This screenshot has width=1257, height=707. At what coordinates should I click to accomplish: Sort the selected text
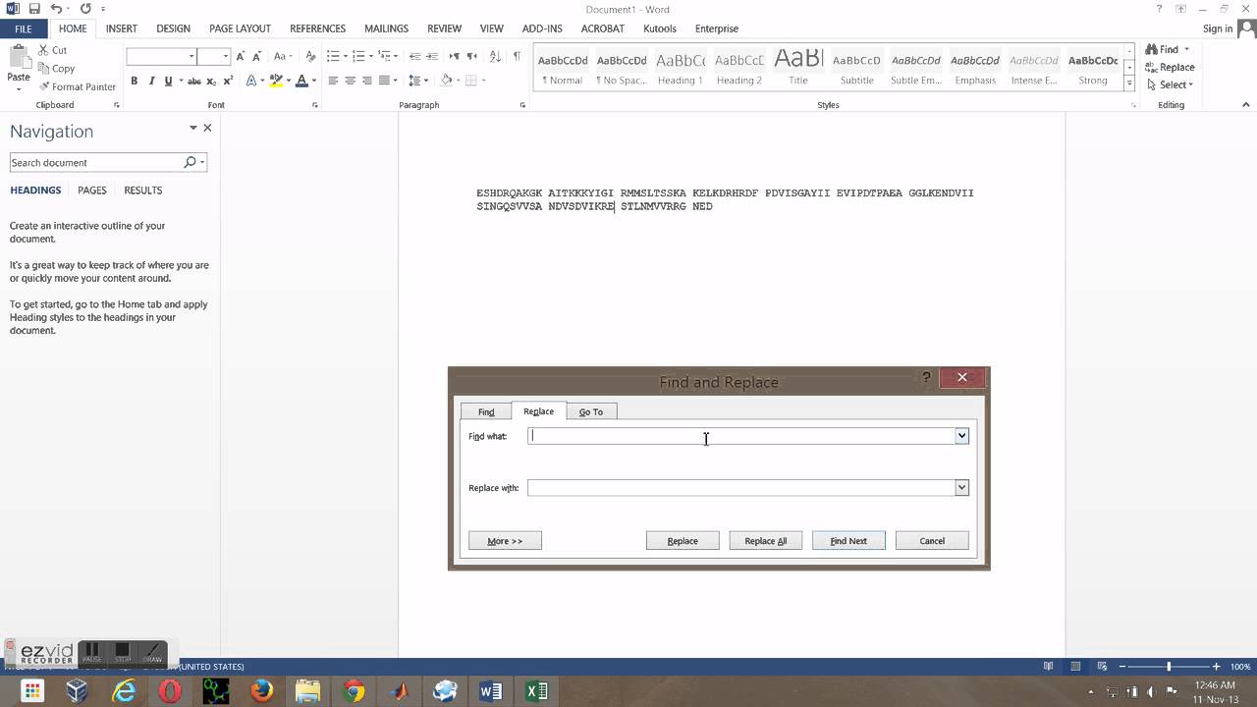[494, 56]
